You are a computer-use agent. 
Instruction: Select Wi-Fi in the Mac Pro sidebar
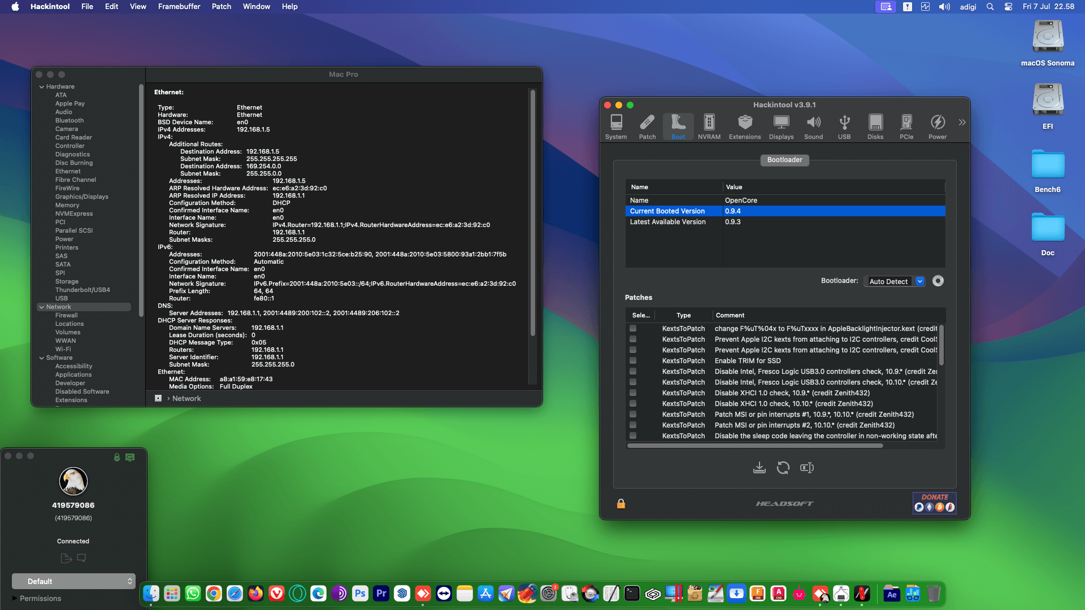pyautogui.click(x=63, y=349)
